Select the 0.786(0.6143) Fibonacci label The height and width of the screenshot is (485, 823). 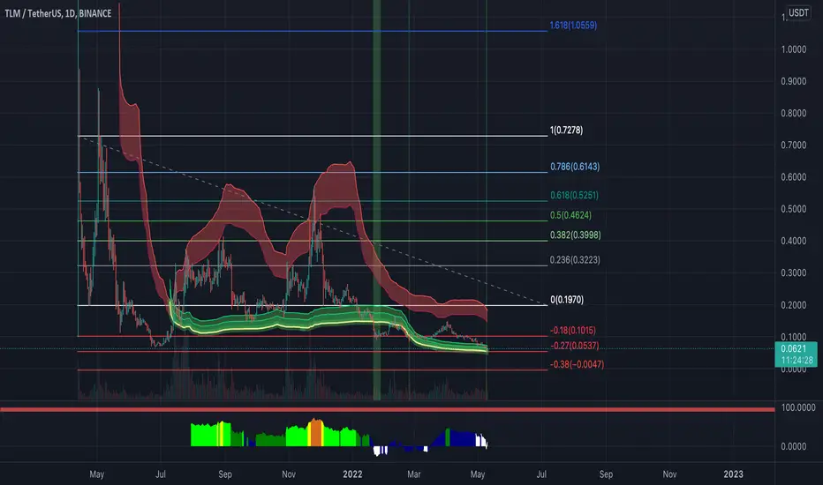point(575,167)
